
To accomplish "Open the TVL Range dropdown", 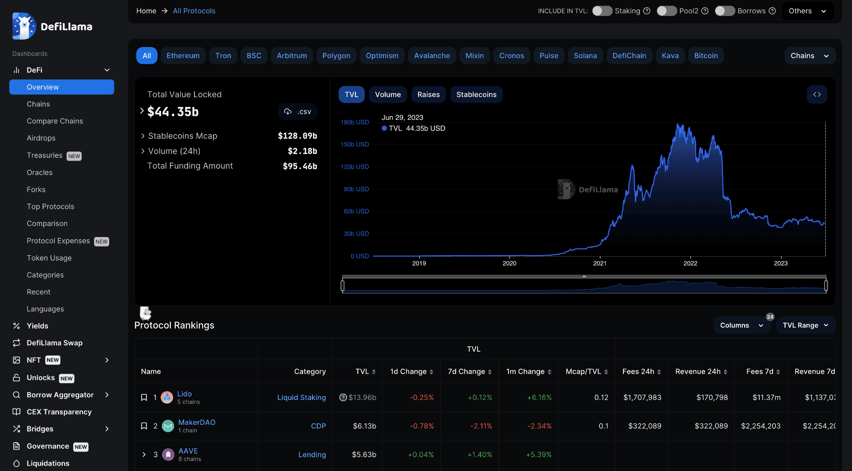I will point(805,325).
